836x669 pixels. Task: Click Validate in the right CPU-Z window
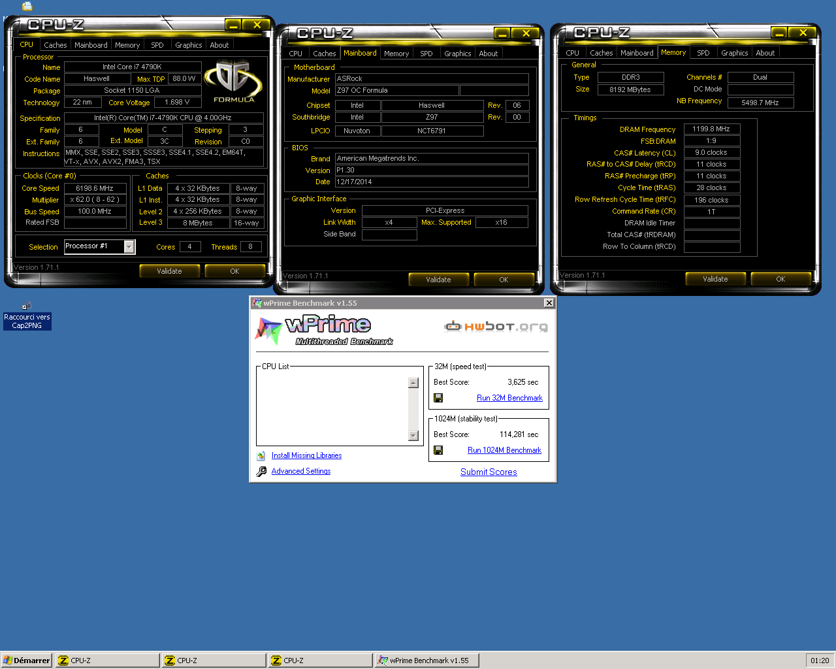coord(716,279)
